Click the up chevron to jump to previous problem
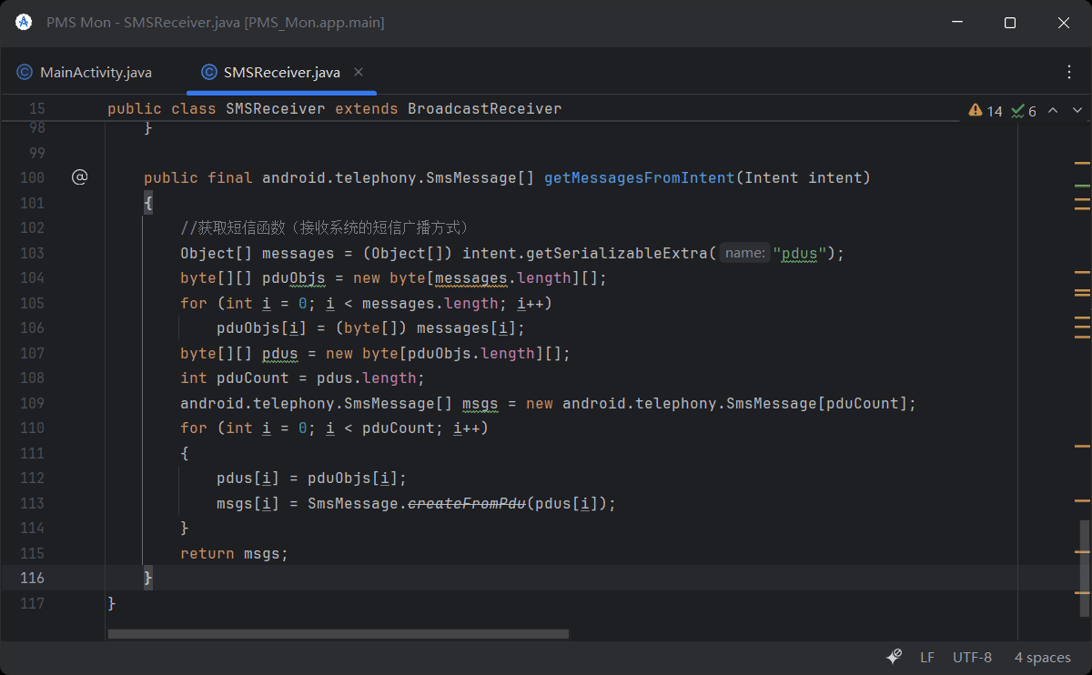 [x=1053, y=110]
